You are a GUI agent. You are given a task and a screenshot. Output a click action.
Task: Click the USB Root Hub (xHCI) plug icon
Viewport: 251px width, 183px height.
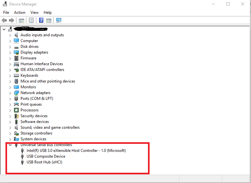(22, 162)
